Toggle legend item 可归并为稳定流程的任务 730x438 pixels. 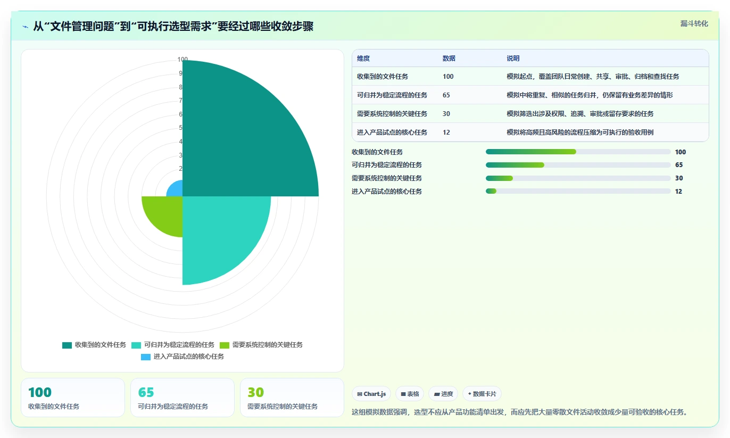[x=173, y=345]
